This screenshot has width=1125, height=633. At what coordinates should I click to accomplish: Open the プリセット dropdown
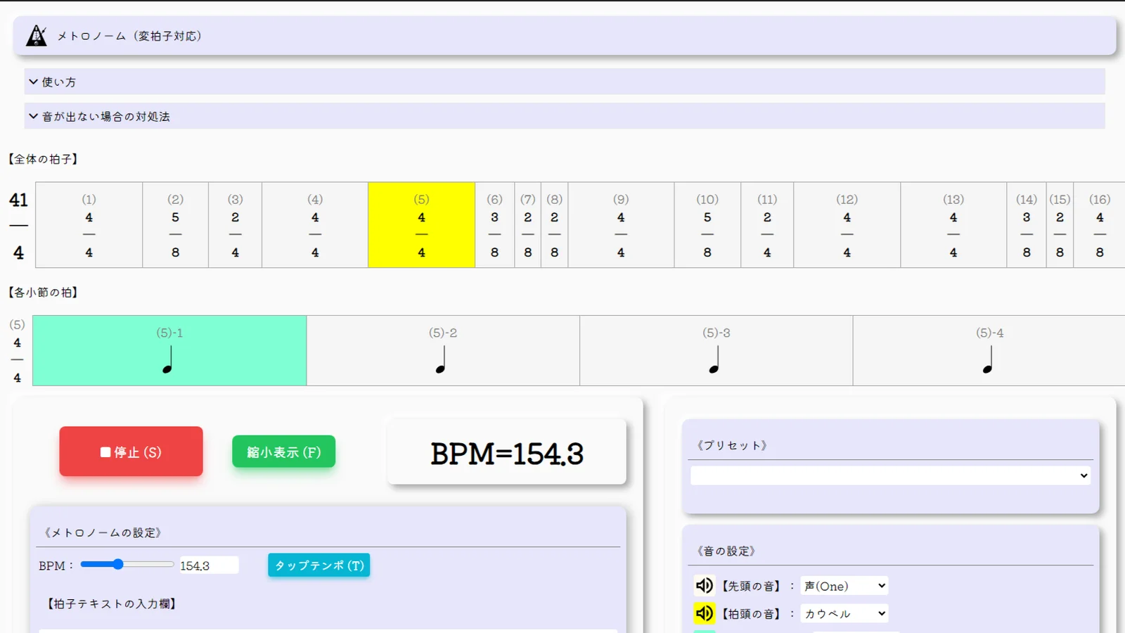click(x=890, y=475)
